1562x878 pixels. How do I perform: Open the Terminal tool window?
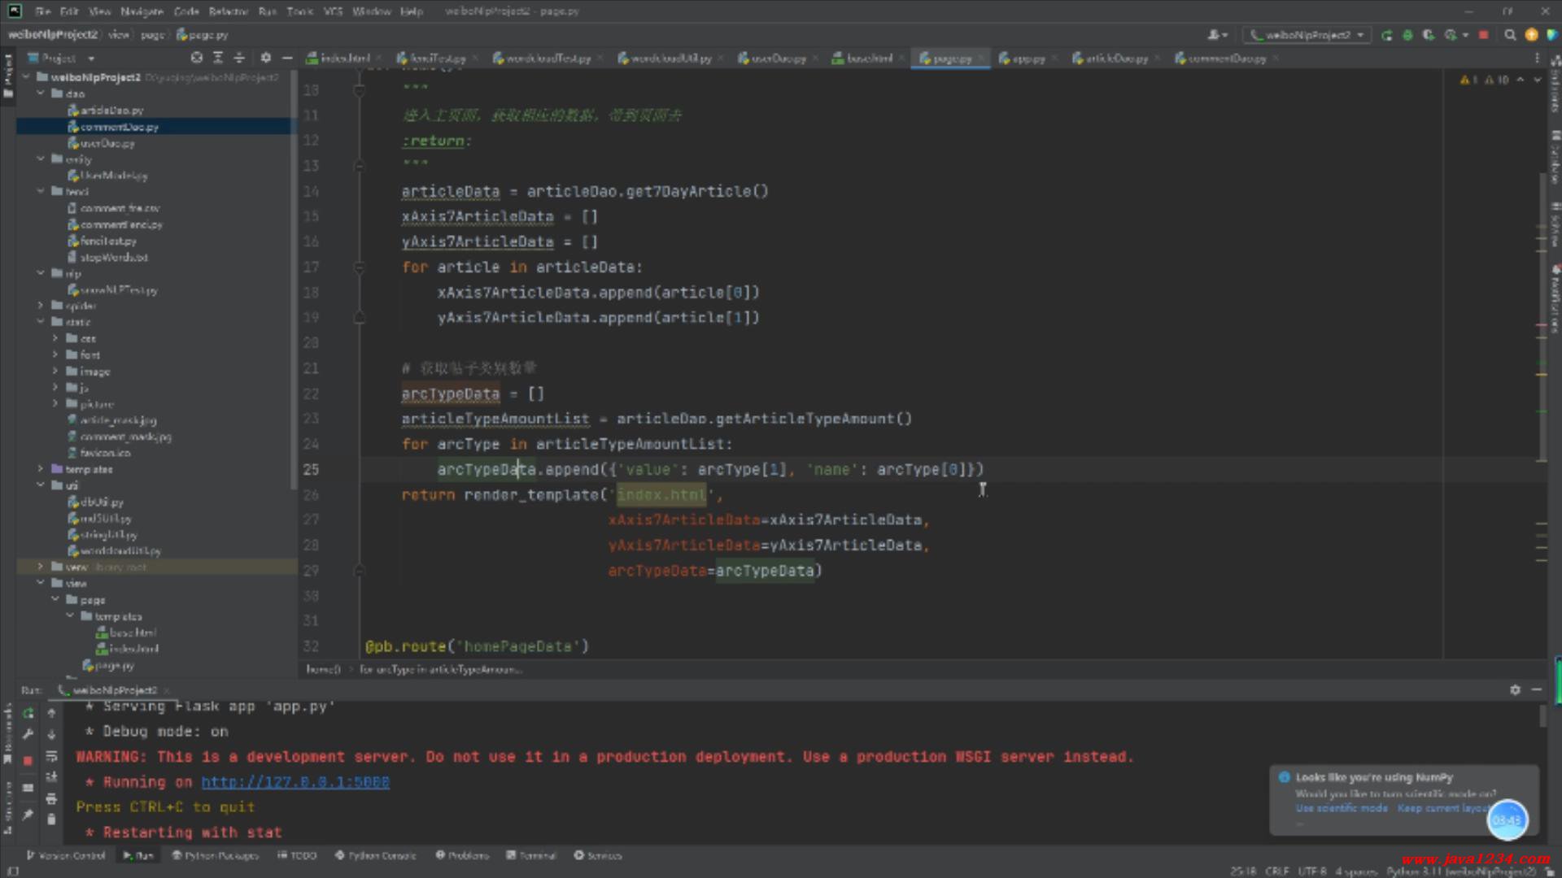point(531,855)
